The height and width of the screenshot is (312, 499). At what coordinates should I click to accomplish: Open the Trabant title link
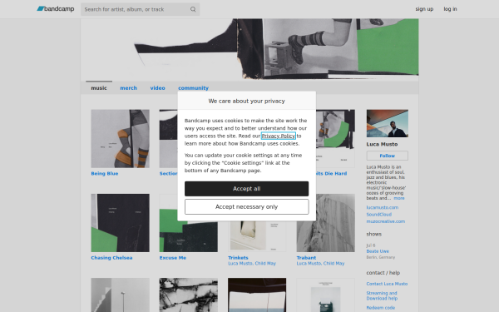point(306,258)
